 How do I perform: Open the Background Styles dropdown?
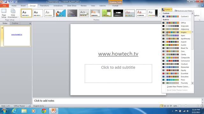(184, 11)
